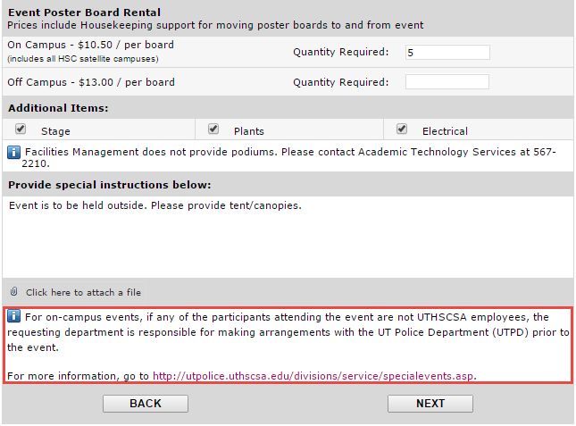Click the "Click here to attach a file" link
576x426 pixels.
coord(83,292)
